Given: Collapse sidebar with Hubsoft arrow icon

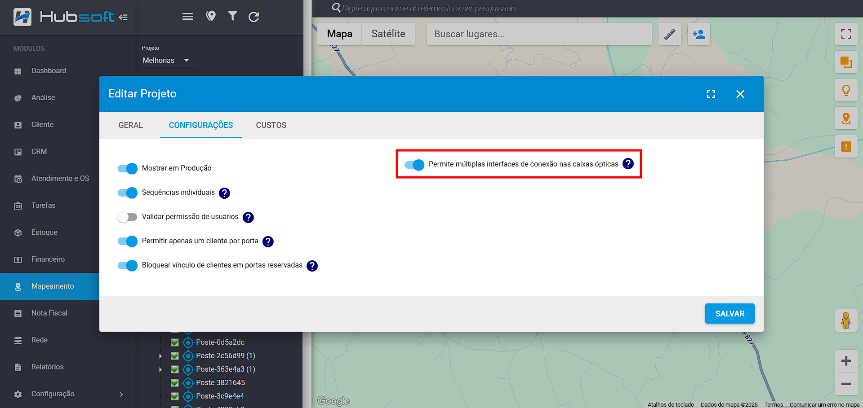Looking at the screenshot, I should coord(123,17).
